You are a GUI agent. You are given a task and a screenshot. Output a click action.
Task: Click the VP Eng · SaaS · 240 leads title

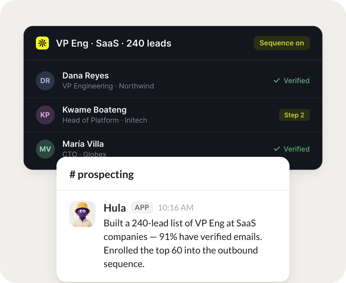tap(114, 43)
